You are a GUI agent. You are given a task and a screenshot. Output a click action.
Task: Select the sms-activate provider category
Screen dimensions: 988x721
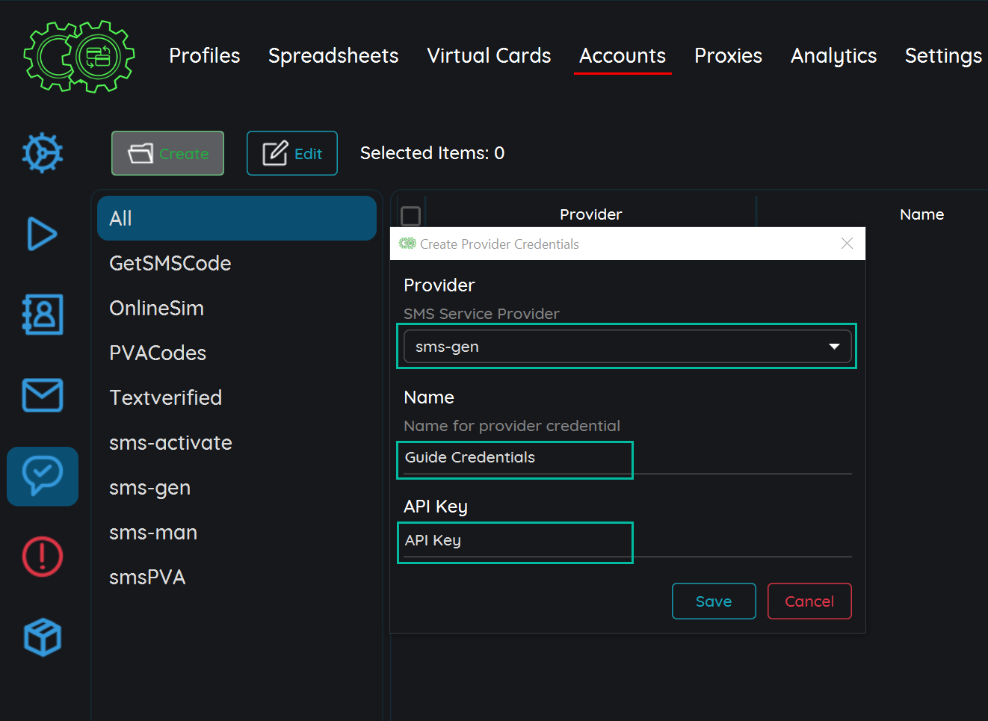(170, 442)
